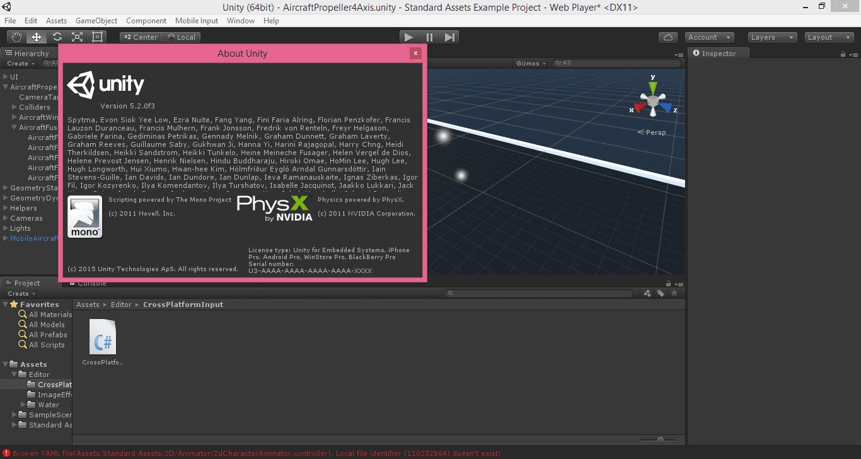Switch to the Console tab

point(87,284)
